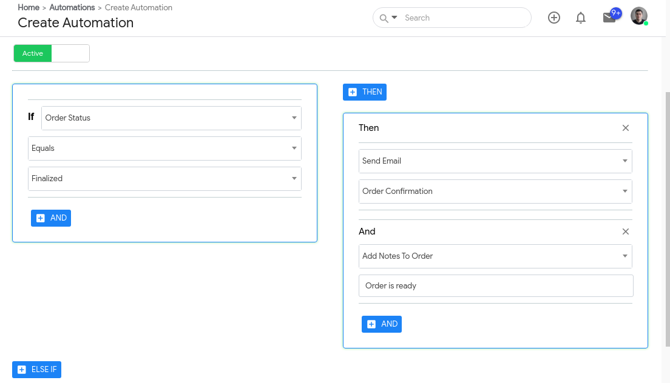Image resolution: width=670 pixels, height=383 pixels.
Task: Open the Equals operator dropdown
Action: click(x=164, y=148)
